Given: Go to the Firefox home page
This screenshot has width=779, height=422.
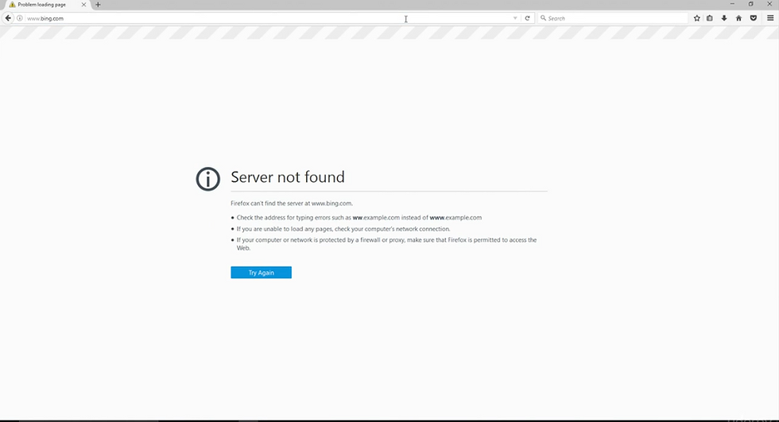Looking at the screenshot, I should pyautogui.click(x=738, y=18).
